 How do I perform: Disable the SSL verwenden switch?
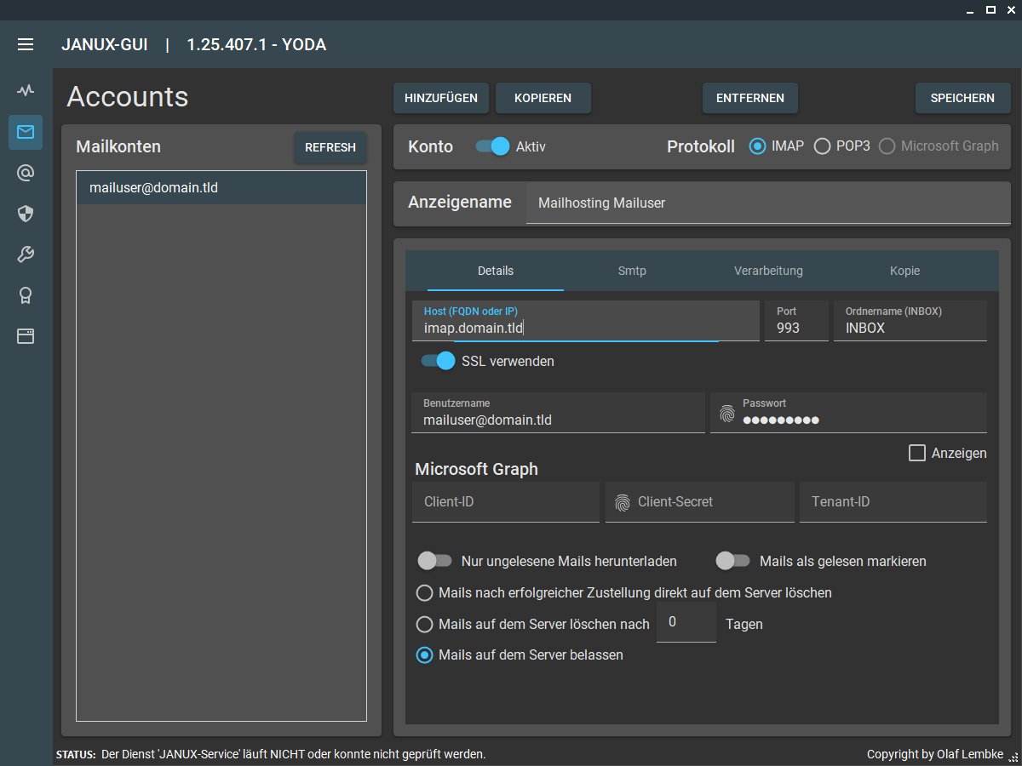(439, 361)
